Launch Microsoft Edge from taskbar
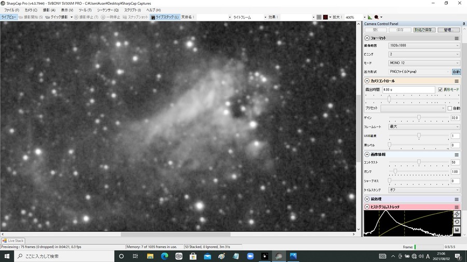The image size is (467, 262). point(164,256)
